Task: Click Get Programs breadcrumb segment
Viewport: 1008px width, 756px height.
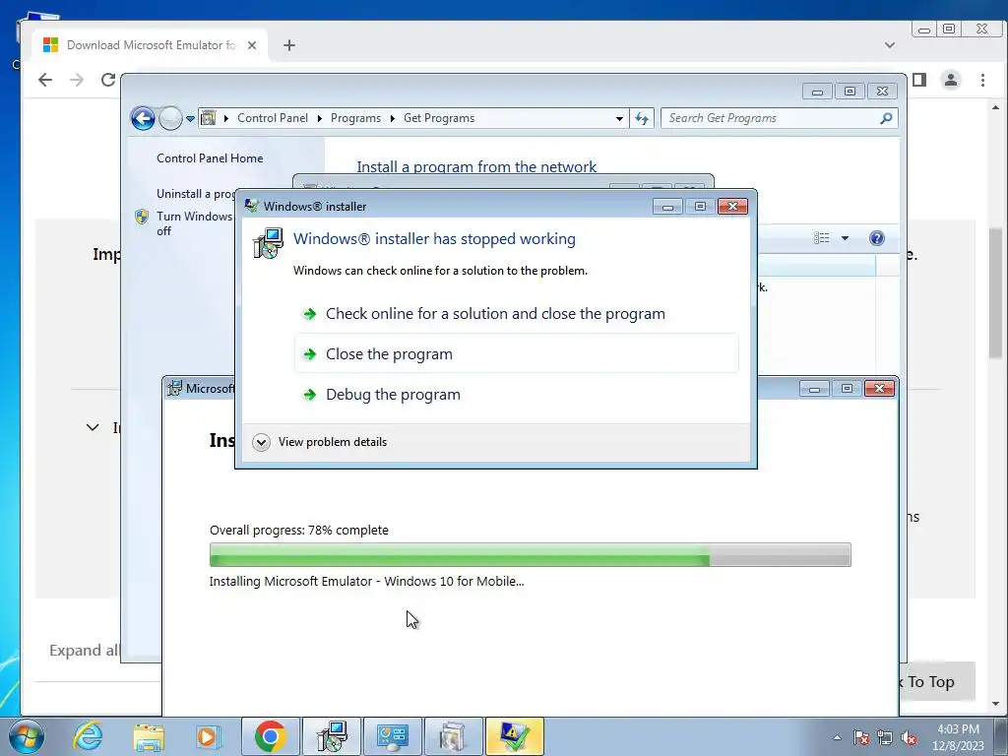Action: coord(439,118)
